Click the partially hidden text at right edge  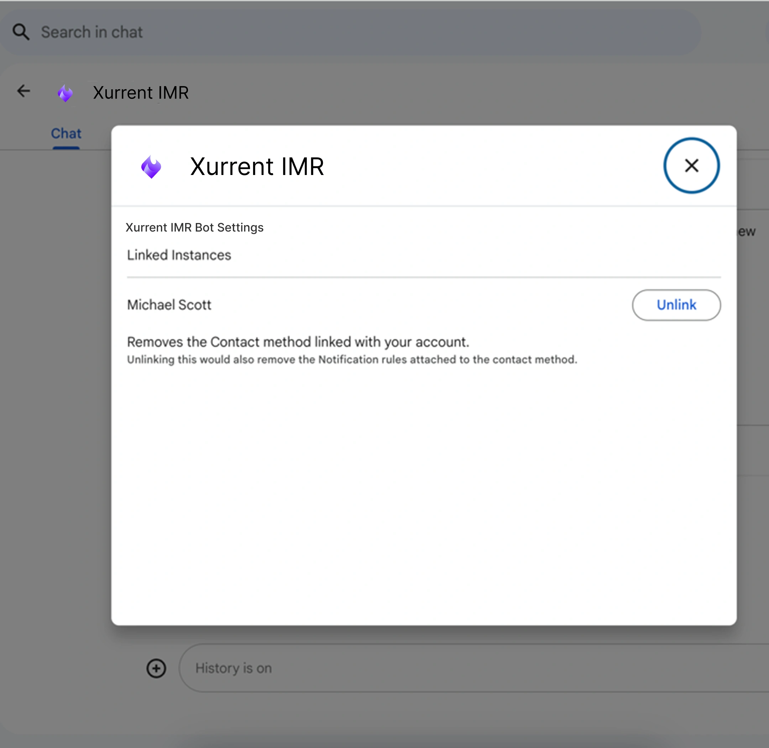pos(747,232)
